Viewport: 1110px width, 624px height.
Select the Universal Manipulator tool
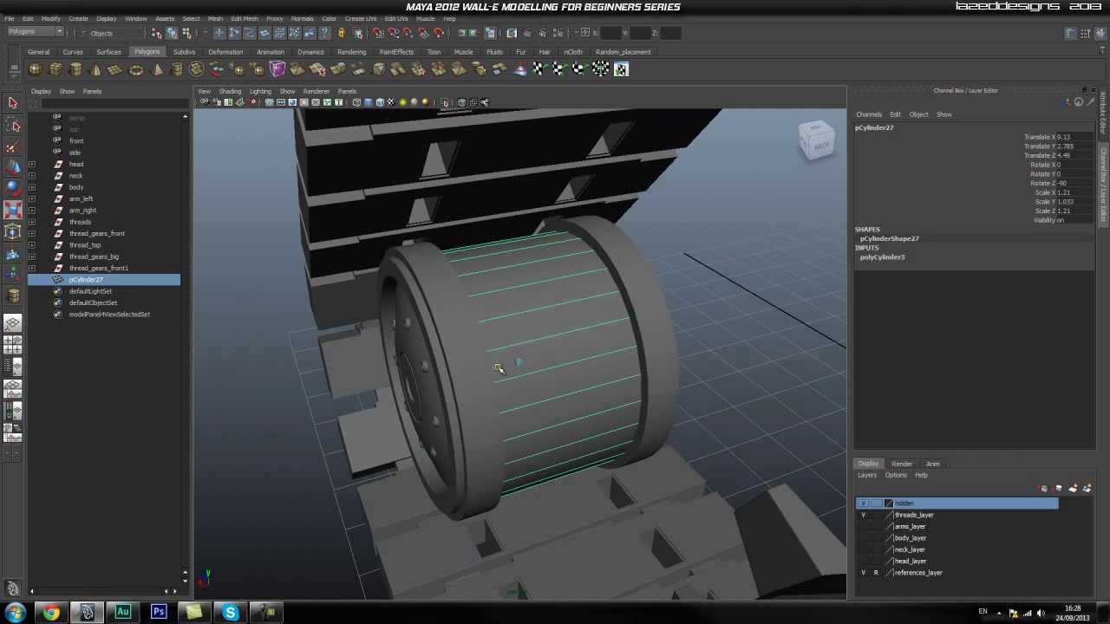[12, 231]
